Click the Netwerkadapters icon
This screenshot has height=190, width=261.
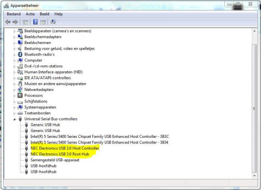(20, 89)
